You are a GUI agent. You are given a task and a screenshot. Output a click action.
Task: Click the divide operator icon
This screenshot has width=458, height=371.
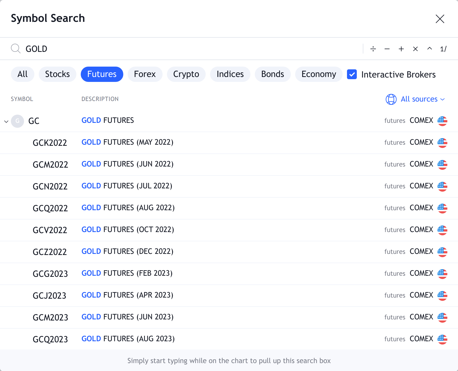click(x=373, y=49)
